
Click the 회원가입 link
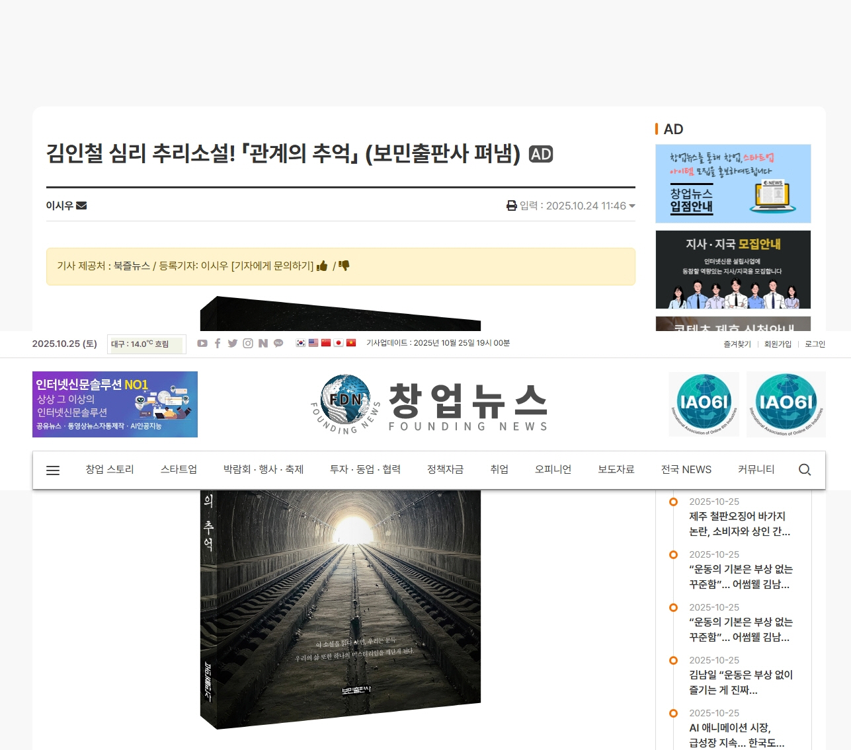[x=778, y=344]
